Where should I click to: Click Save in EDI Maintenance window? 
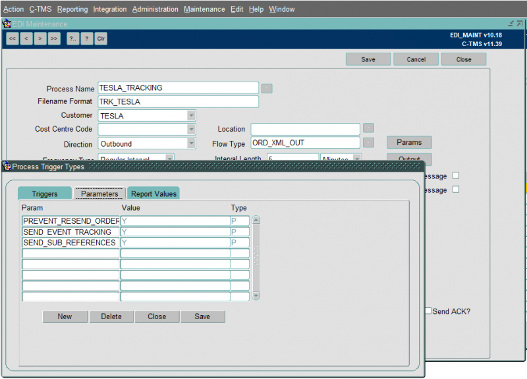368,59
